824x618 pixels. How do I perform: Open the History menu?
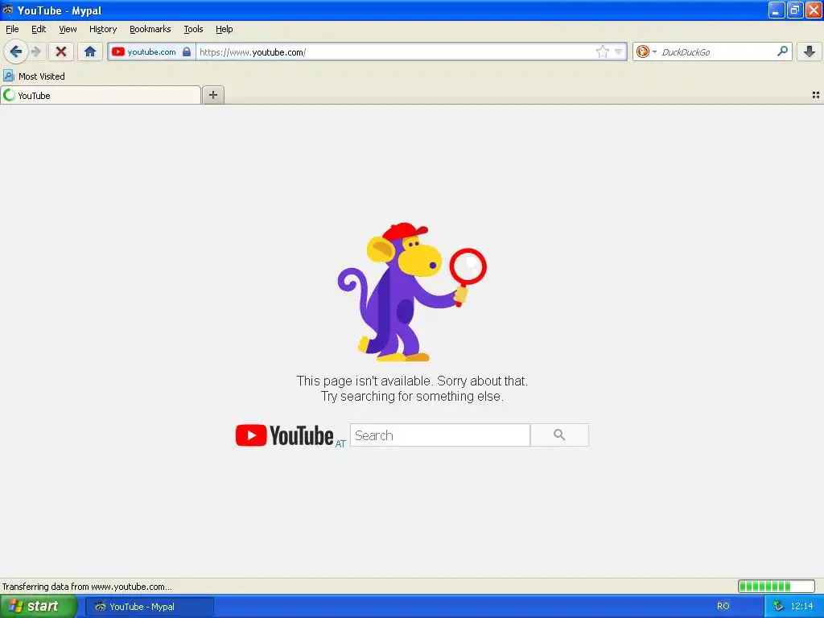click(x=103, y=29)
